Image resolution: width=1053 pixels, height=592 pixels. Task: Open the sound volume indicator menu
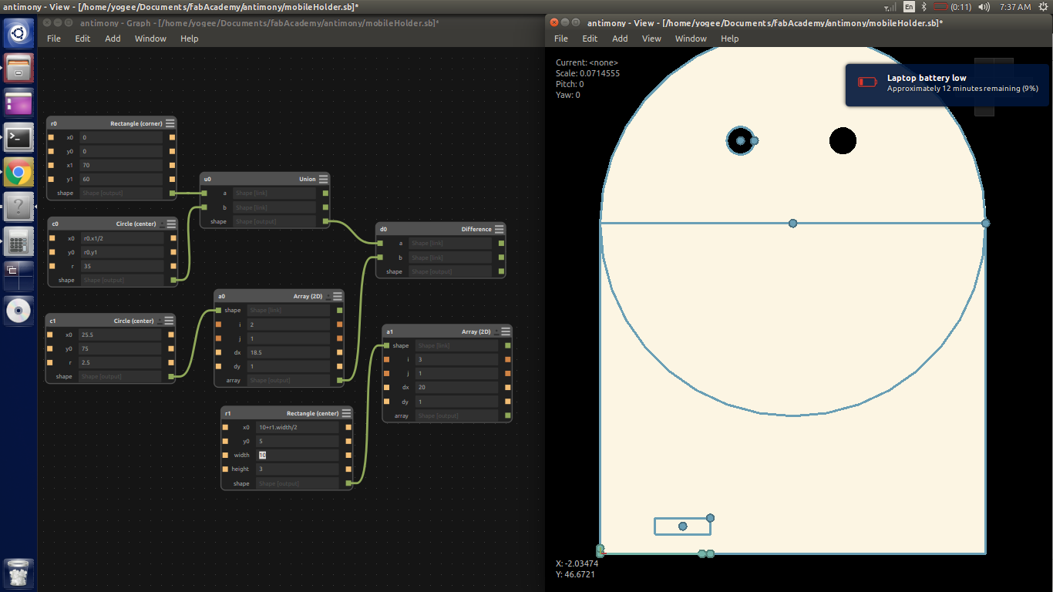pos(984,7)
